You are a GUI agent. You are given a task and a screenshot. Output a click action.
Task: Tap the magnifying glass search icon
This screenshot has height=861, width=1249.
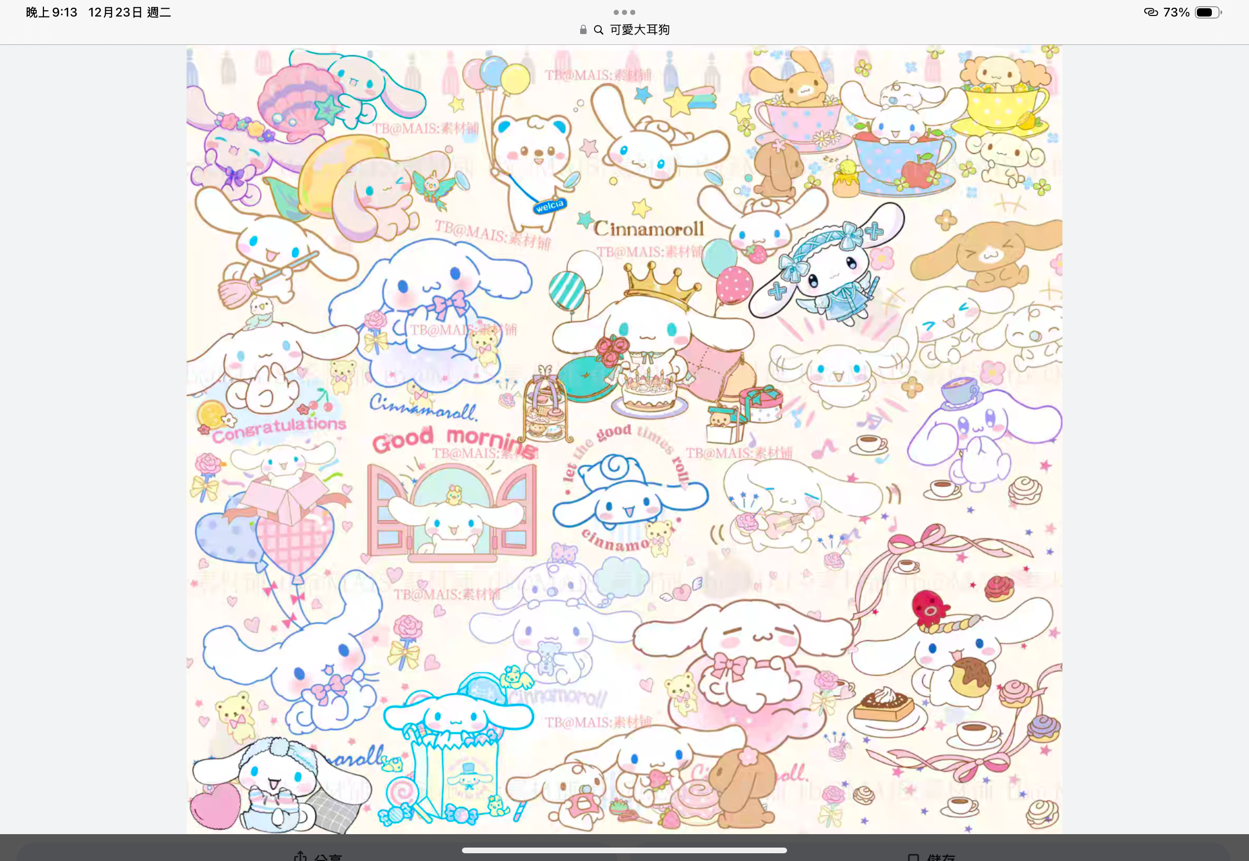(x=598, y=29)
